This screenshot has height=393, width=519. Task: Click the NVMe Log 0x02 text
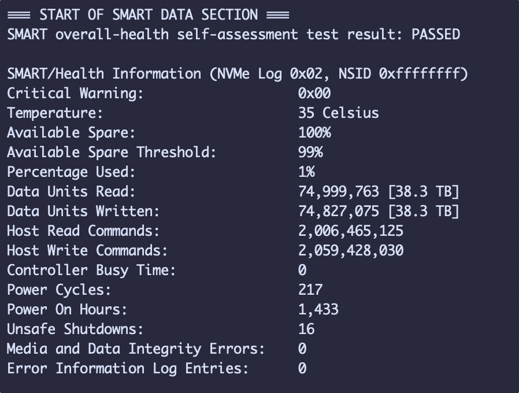[x=270, y=73]
